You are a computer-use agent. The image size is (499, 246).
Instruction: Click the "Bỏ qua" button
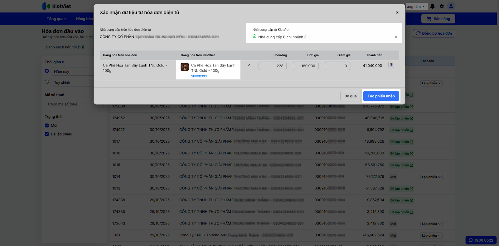click(350, 96)
